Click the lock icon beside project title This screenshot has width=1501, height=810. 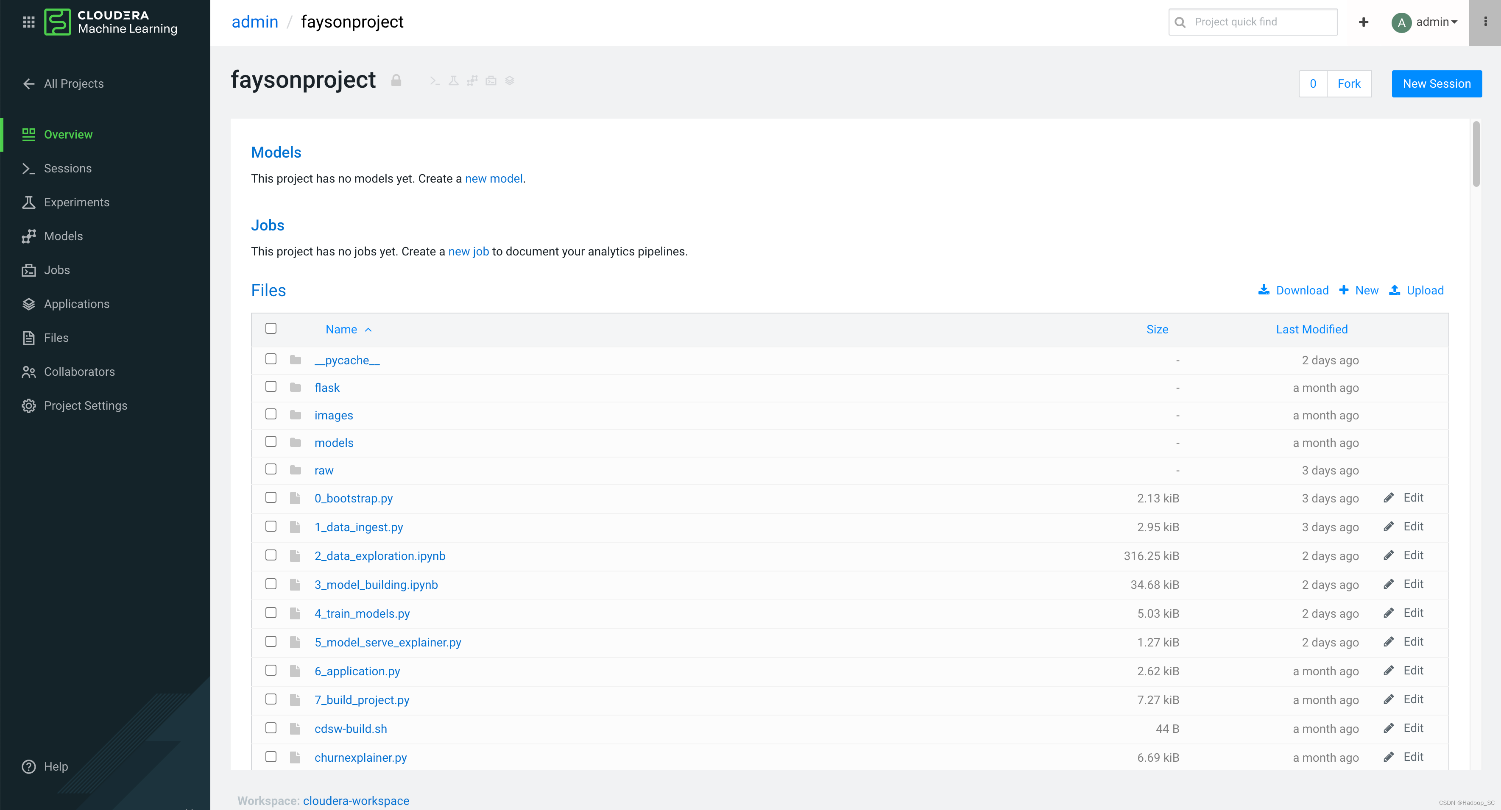click(396, 80)
